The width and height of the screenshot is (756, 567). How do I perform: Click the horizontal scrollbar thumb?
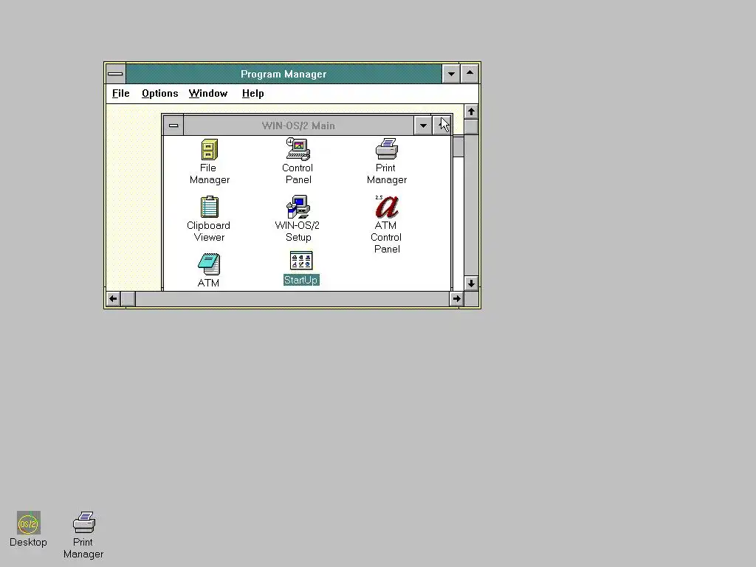[128, 299]
